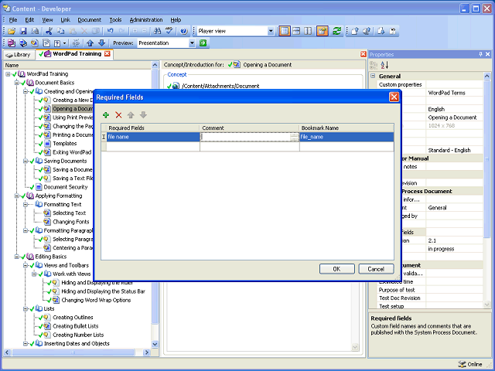Collapse the Lists node
The image size is (495, 371).
coord(26,309)
